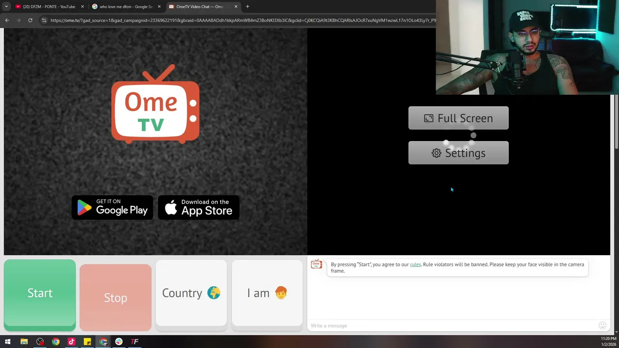The width and height of the screenshot is (619, 348).
Task: Click the Get it on Google Play badge
Action: pyautogui.click(x=112, y=207)
